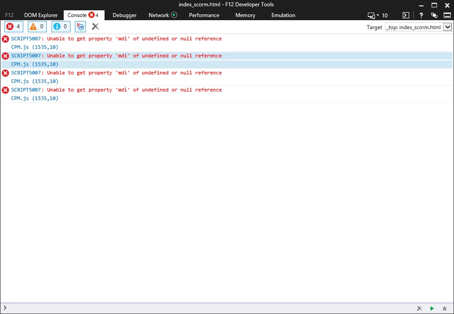Click the second error's red X icon
454x314 pixels.
[5, 56]
